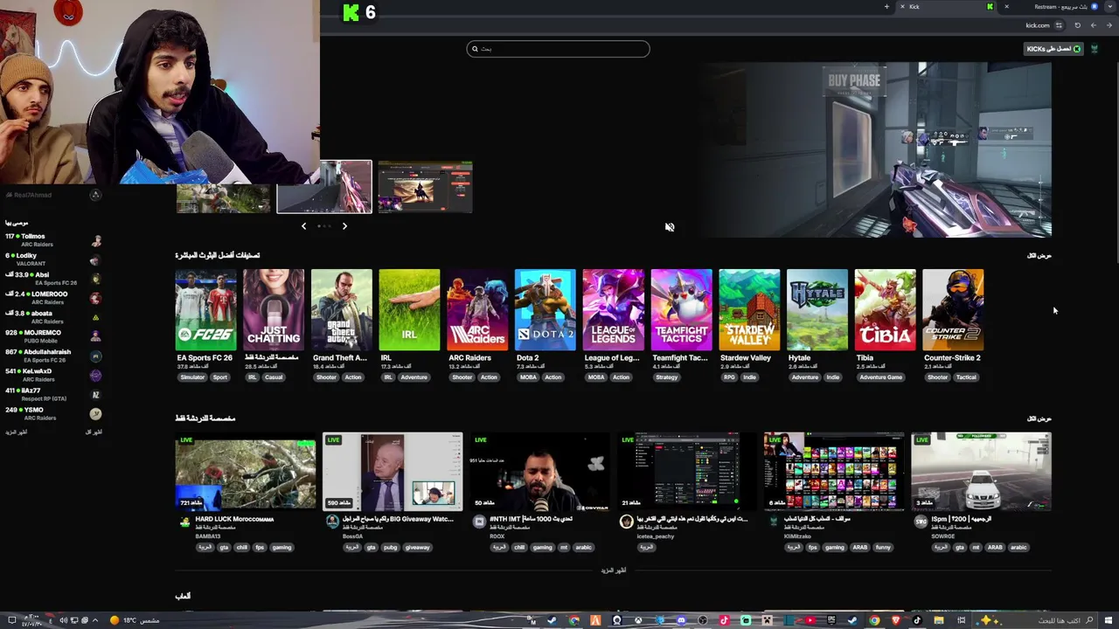Click the get KICKs button
The width and height of the screenshot is (1119, 629).
tap(1053, 49)
